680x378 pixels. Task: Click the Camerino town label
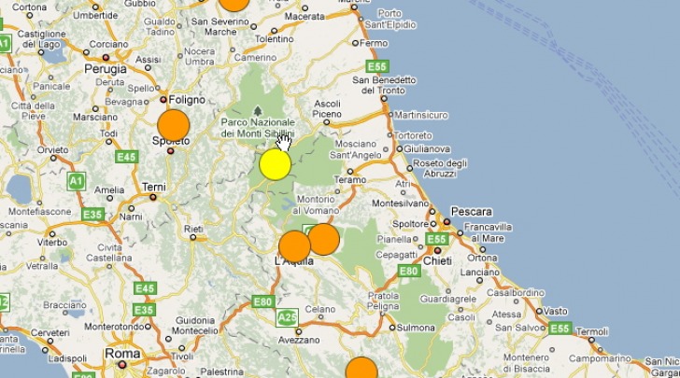(255, 57)
